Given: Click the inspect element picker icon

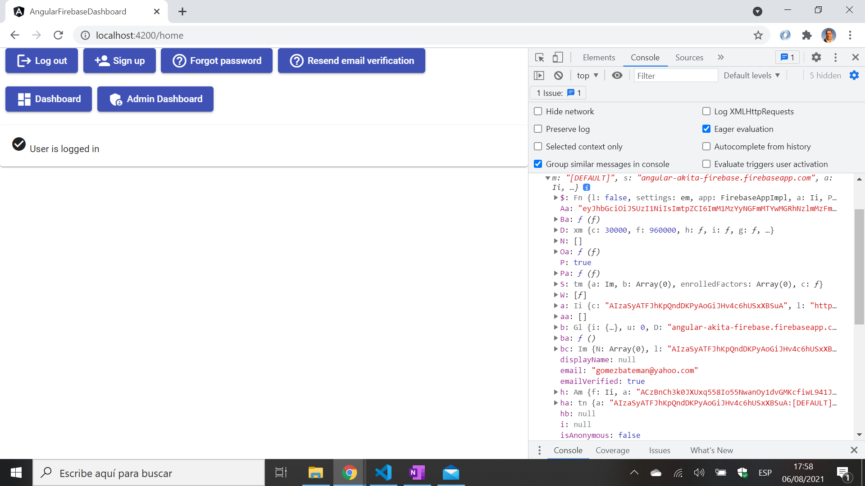Looking at the screenshot, I should click(x=540, y=58).
